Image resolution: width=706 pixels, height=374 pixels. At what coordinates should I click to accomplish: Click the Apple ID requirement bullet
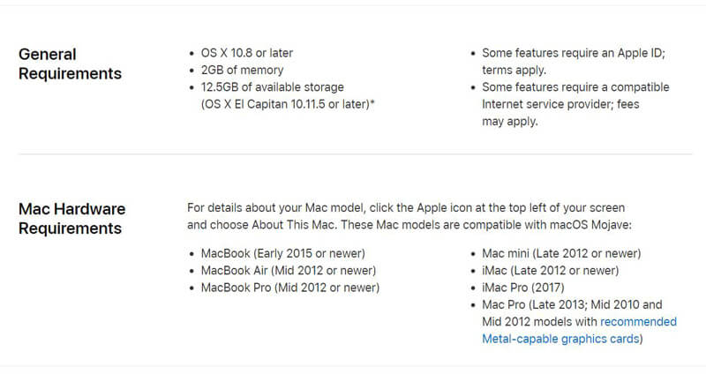(x=573, y=62)
